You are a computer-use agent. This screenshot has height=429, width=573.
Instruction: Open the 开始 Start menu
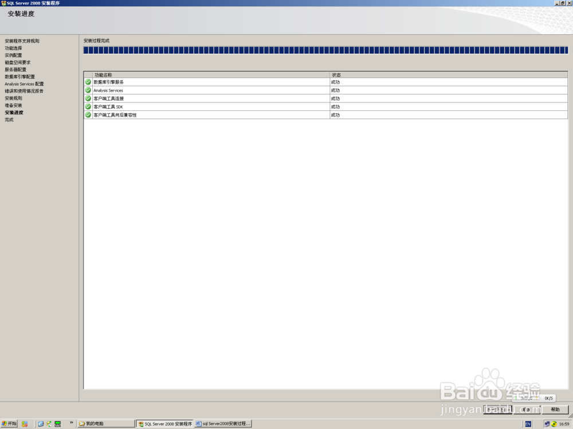pyautogui.click(x=9, y=423)
